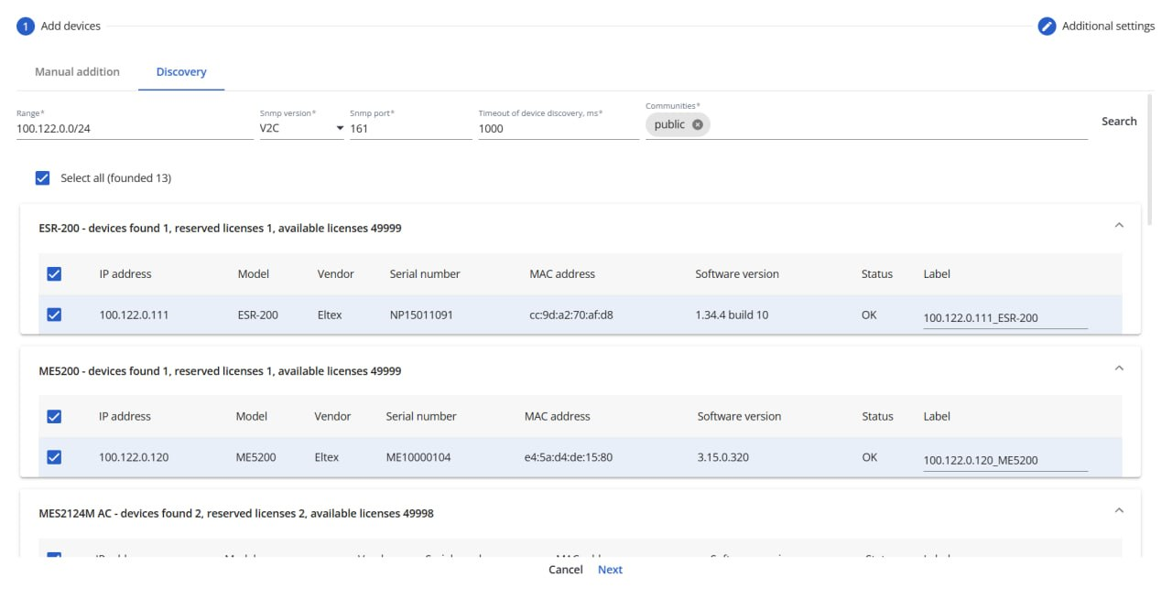Viewport: 1172px width, 598px height.
Task: Select the Discovery tab
Action: coord(181,72)
